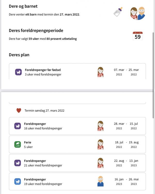Click the father avatar in 19 uker row
155x194 pixels.
point(101,181)
